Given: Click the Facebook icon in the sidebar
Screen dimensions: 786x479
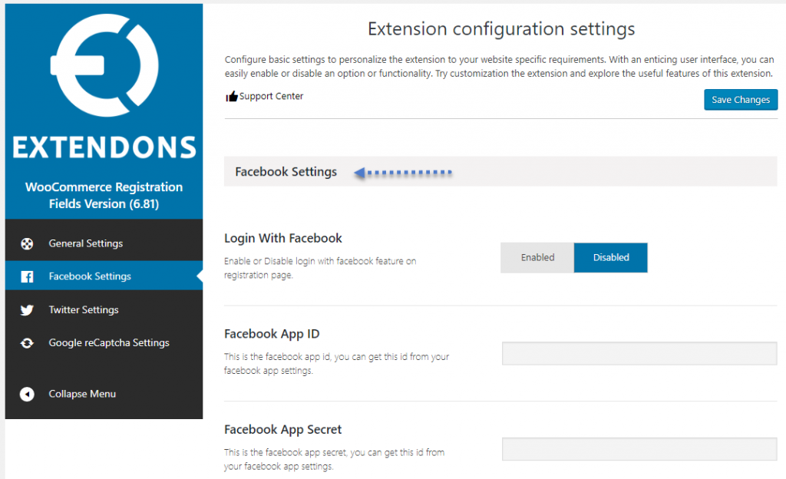Looking at the screenshot, I should pos(27,276).
